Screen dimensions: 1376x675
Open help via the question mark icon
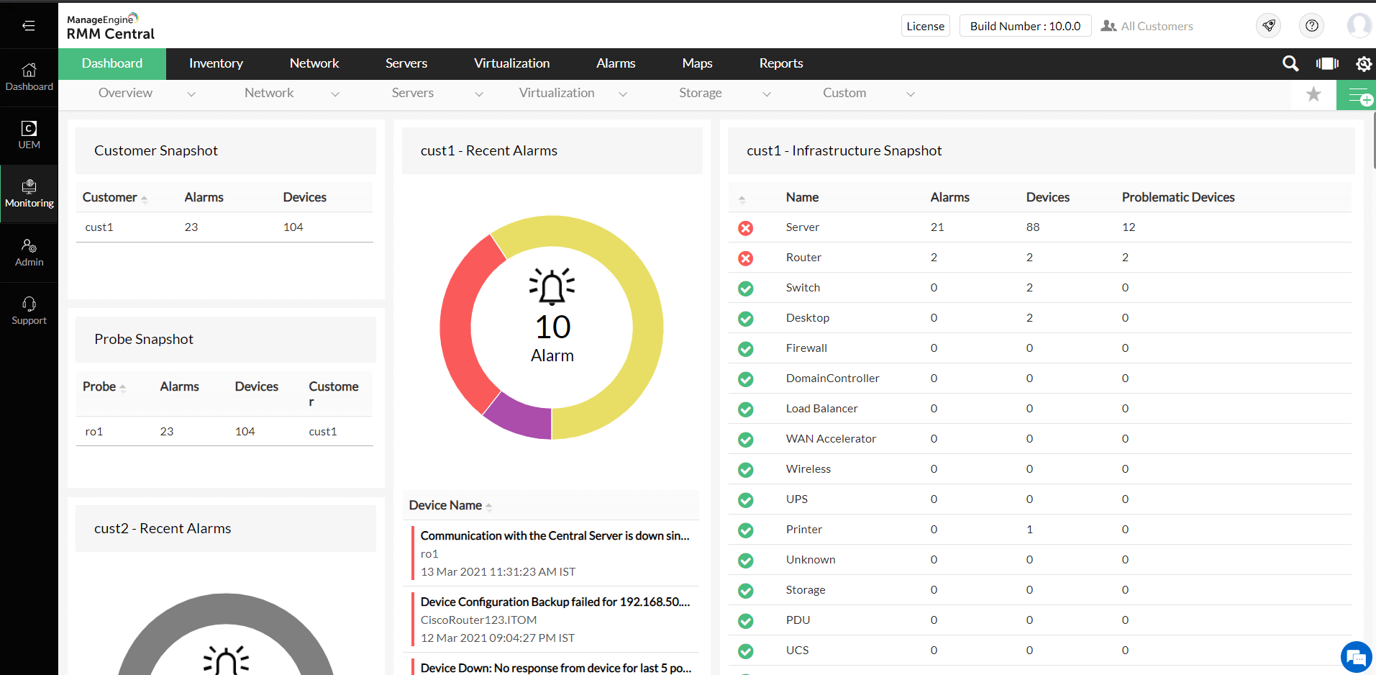tap(1311, 25)
